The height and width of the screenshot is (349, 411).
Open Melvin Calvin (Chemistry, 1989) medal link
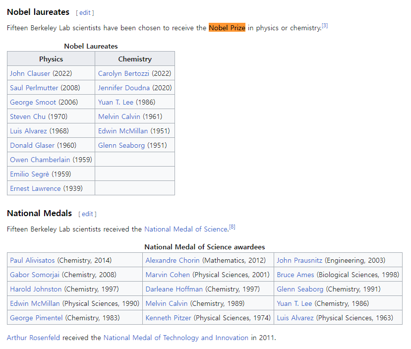click(x=167, y=304)
